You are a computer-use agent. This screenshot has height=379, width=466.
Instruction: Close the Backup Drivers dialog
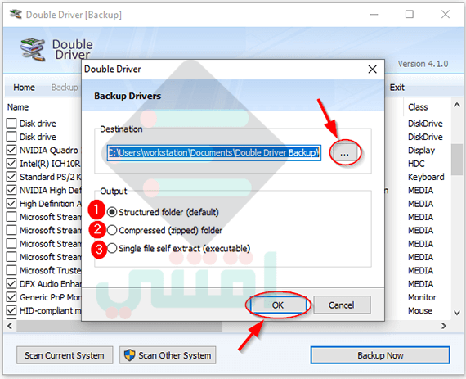point(372,70)
